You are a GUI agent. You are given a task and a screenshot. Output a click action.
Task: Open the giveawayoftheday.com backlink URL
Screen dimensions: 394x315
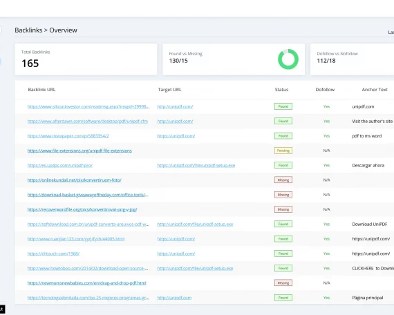click(88, 195)
